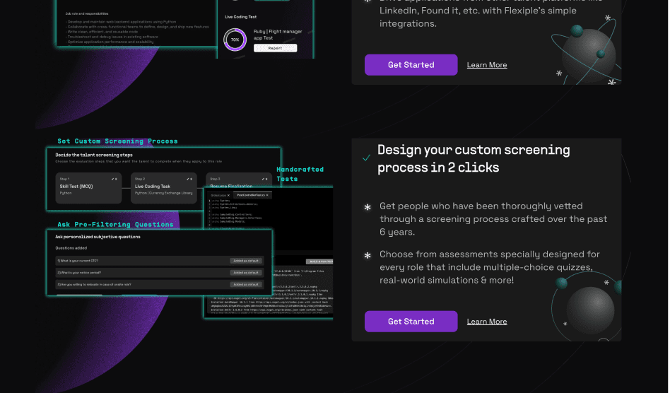
Task: Click the 'Questions added' label
Action: point(71,248)
